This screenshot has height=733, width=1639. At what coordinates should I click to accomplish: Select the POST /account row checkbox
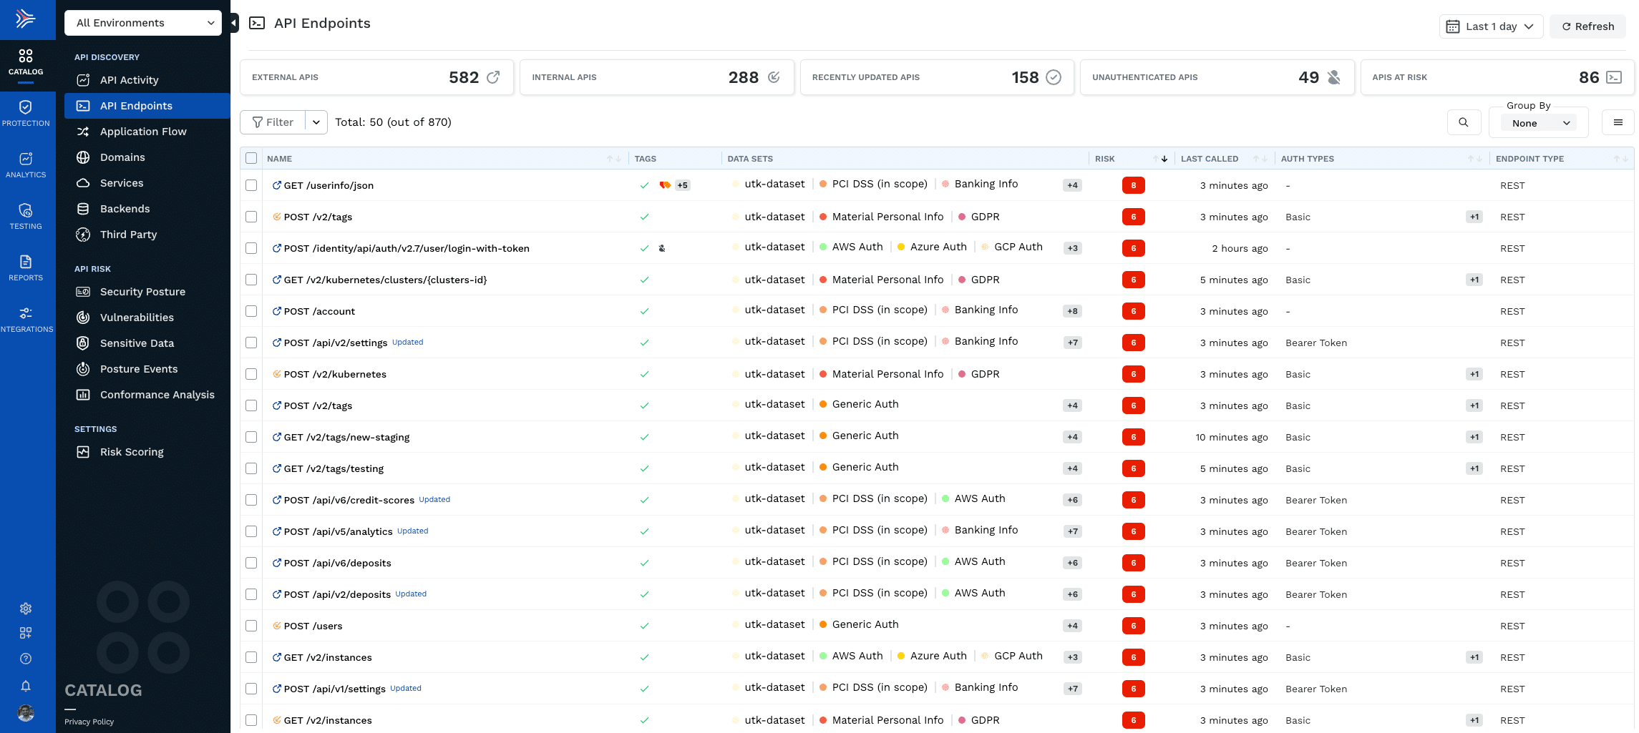coord(251,311)
